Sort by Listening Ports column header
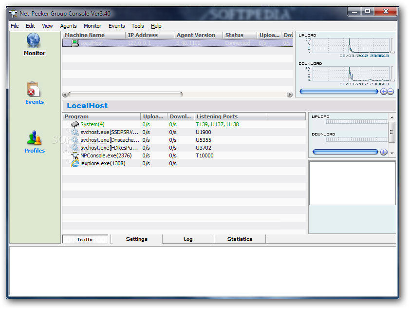Viewport: 409px width, 309px height. 231,116
